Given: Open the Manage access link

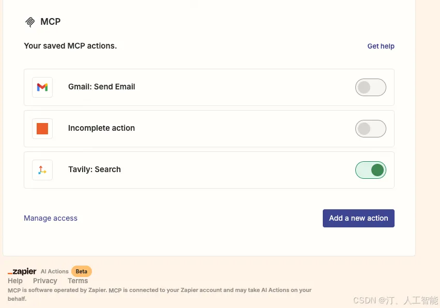Looking at the screenshot, I should [51, 218].
